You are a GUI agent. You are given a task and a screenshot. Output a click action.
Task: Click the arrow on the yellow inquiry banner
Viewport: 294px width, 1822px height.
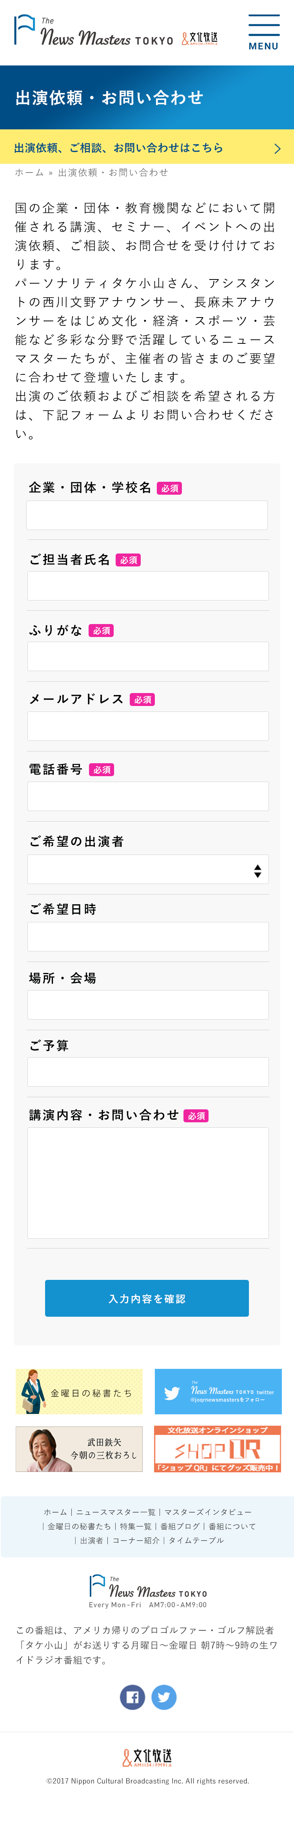pyautogui.click(x=277, y=149)
